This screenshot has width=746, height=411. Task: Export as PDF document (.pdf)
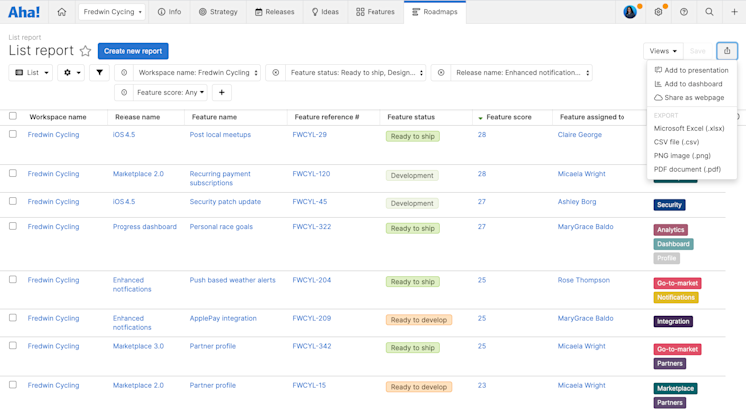tap(687, 169)
